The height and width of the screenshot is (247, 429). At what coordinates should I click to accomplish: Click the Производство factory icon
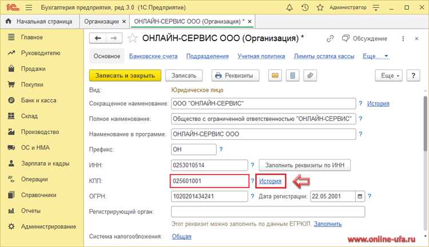coord(11,132)
